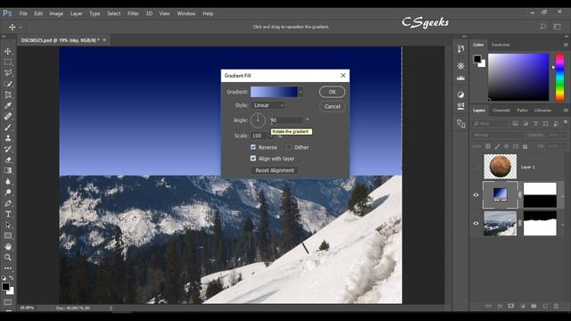The image size is (571, 321).
Task: Open the Layers panel options menu
Action: [566, 110]
